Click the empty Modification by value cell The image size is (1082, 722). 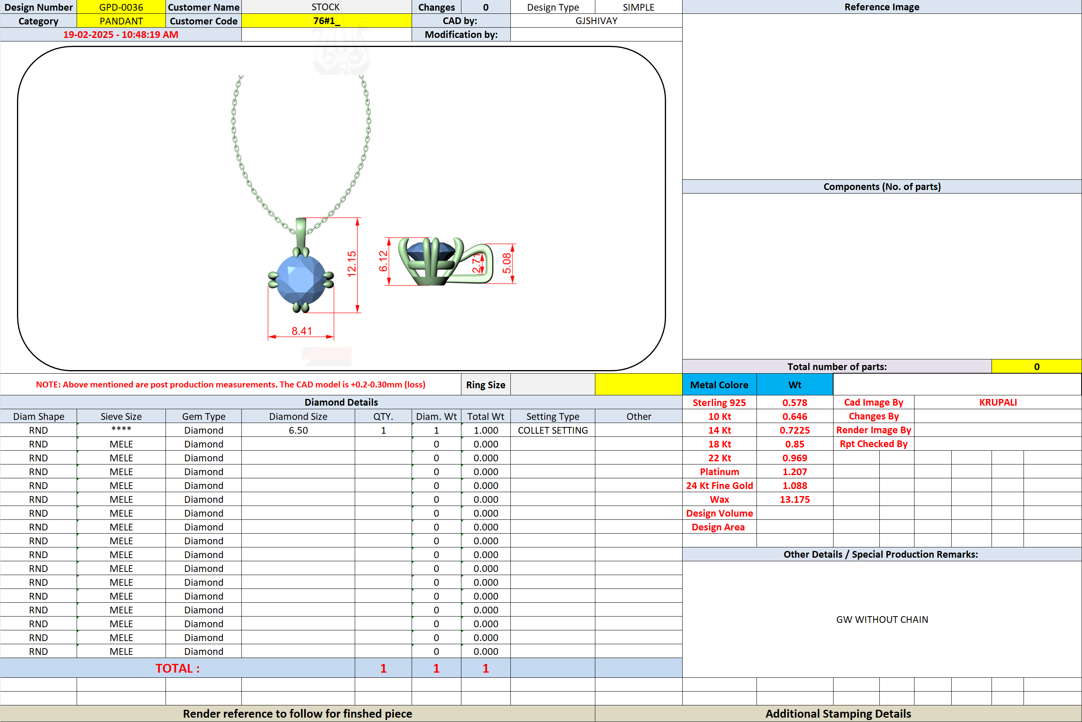pos(596,34)
